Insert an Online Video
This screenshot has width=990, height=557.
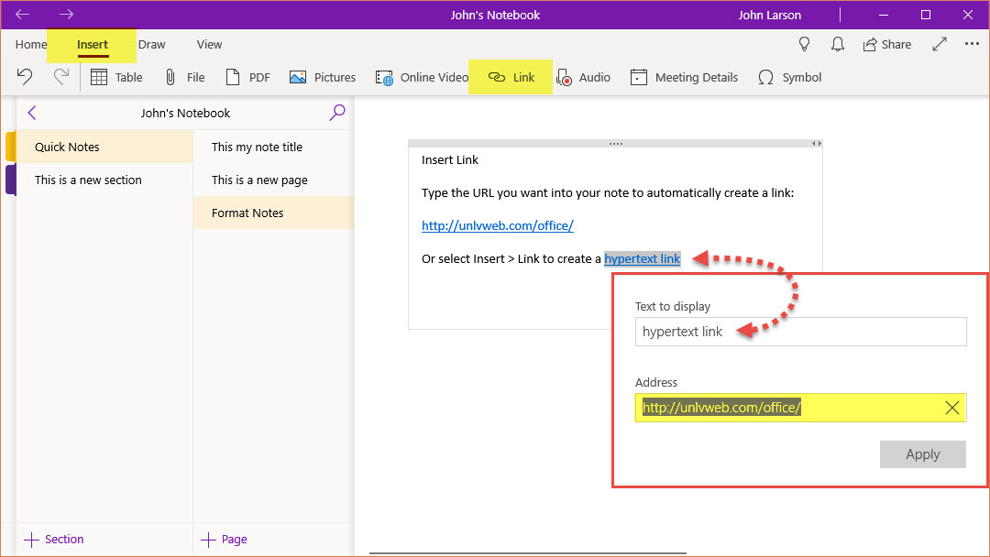422,78
